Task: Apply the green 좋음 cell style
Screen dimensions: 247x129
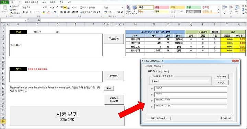Action: [x=193, y=8]
